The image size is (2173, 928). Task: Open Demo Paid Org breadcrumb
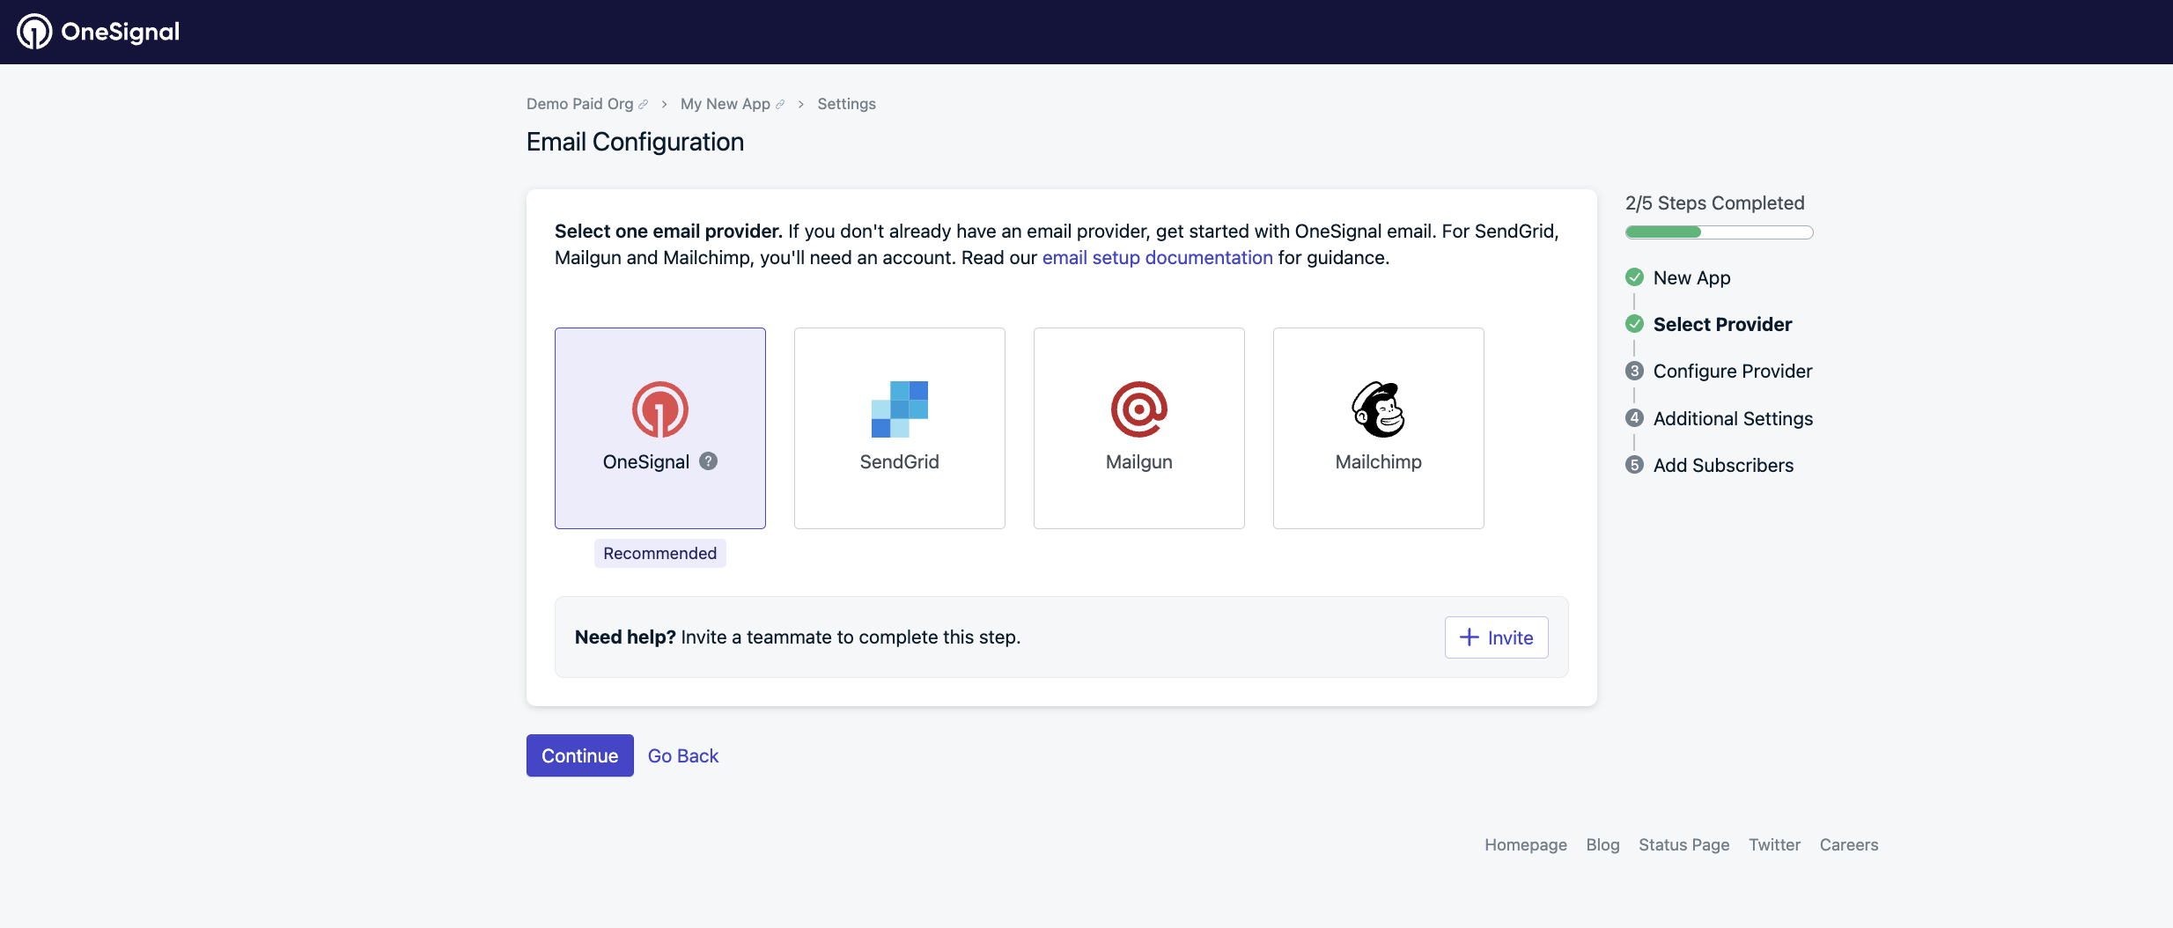click(x=580, y=104)
